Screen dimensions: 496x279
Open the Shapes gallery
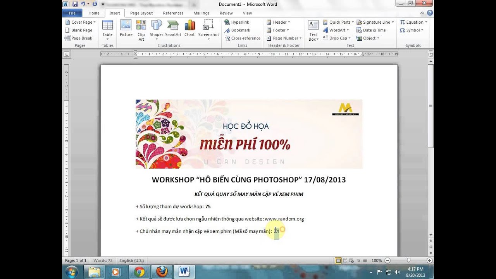click(x=157, y=30)
